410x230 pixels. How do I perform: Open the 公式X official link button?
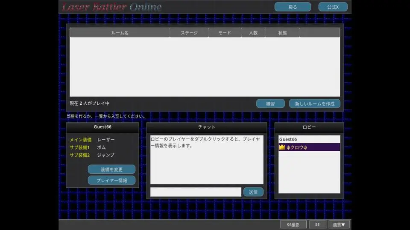tap(333, 7)
